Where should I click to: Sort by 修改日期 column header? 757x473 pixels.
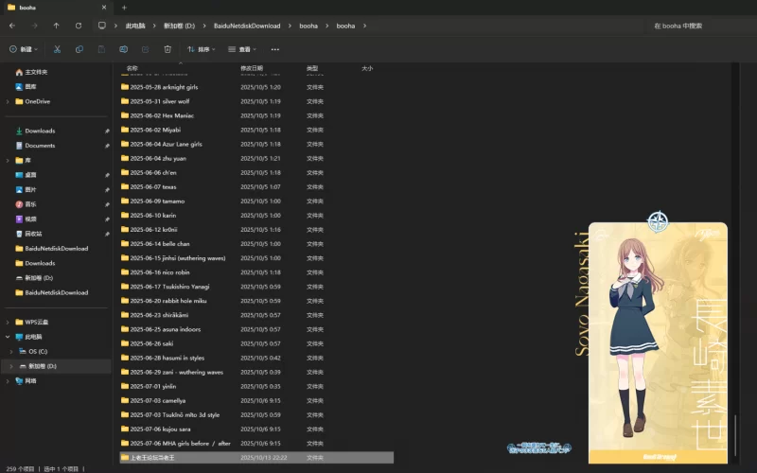pos(252,68)
